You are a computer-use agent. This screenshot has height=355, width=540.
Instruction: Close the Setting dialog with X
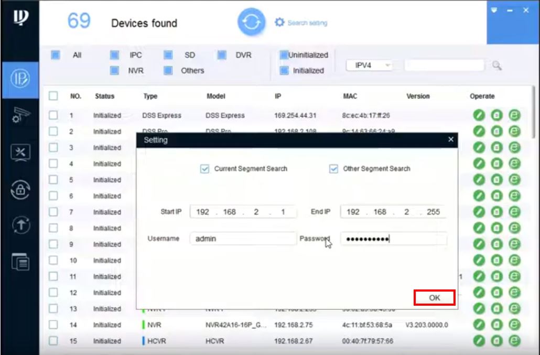(x=450, y=140)
